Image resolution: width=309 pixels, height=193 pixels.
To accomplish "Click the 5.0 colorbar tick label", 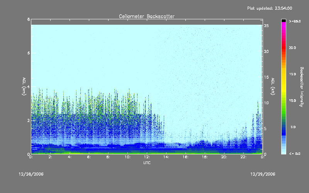I will (x=293, y=127).
